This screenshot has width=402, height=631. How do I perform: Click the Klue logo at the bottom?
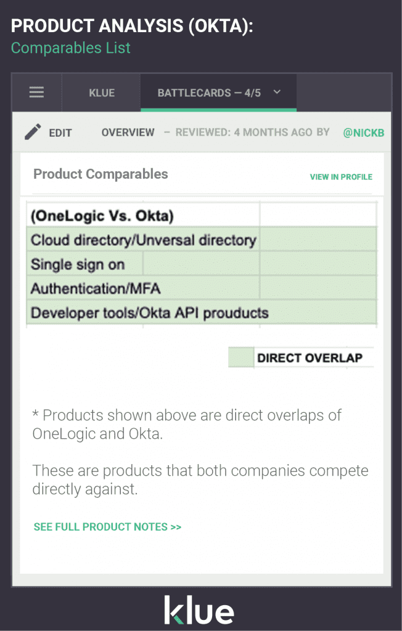pos(200,609)
